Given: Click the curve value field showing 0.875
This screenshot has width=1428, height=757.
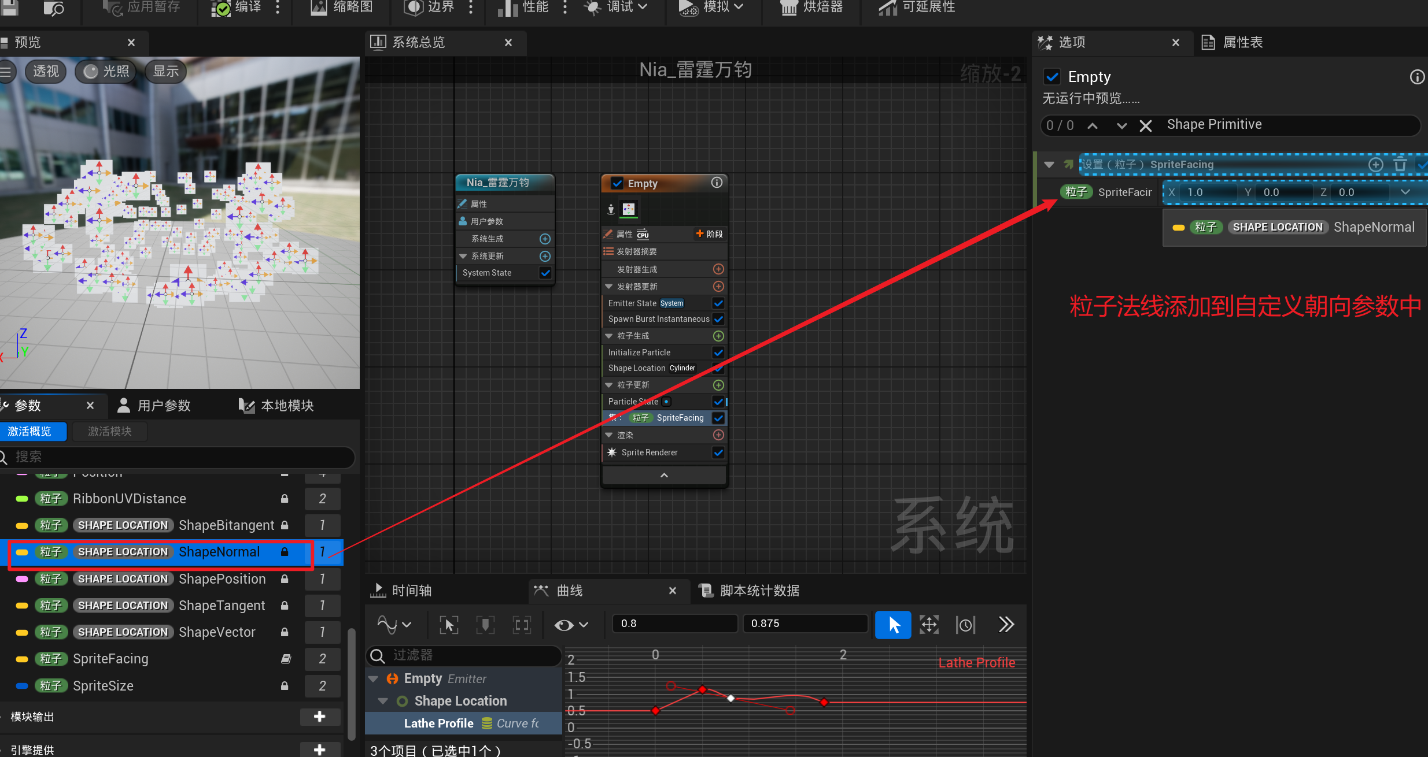Looking at the screenshot, I should [x=804, y=624].
